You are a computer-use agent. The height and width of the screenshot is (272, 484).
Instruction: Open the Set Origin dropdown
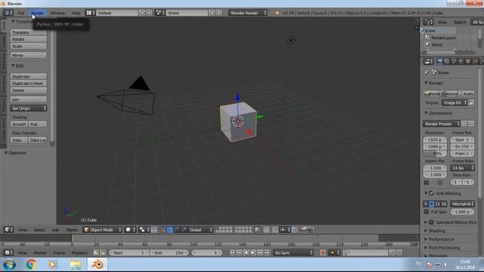click(x=29, y=108)
